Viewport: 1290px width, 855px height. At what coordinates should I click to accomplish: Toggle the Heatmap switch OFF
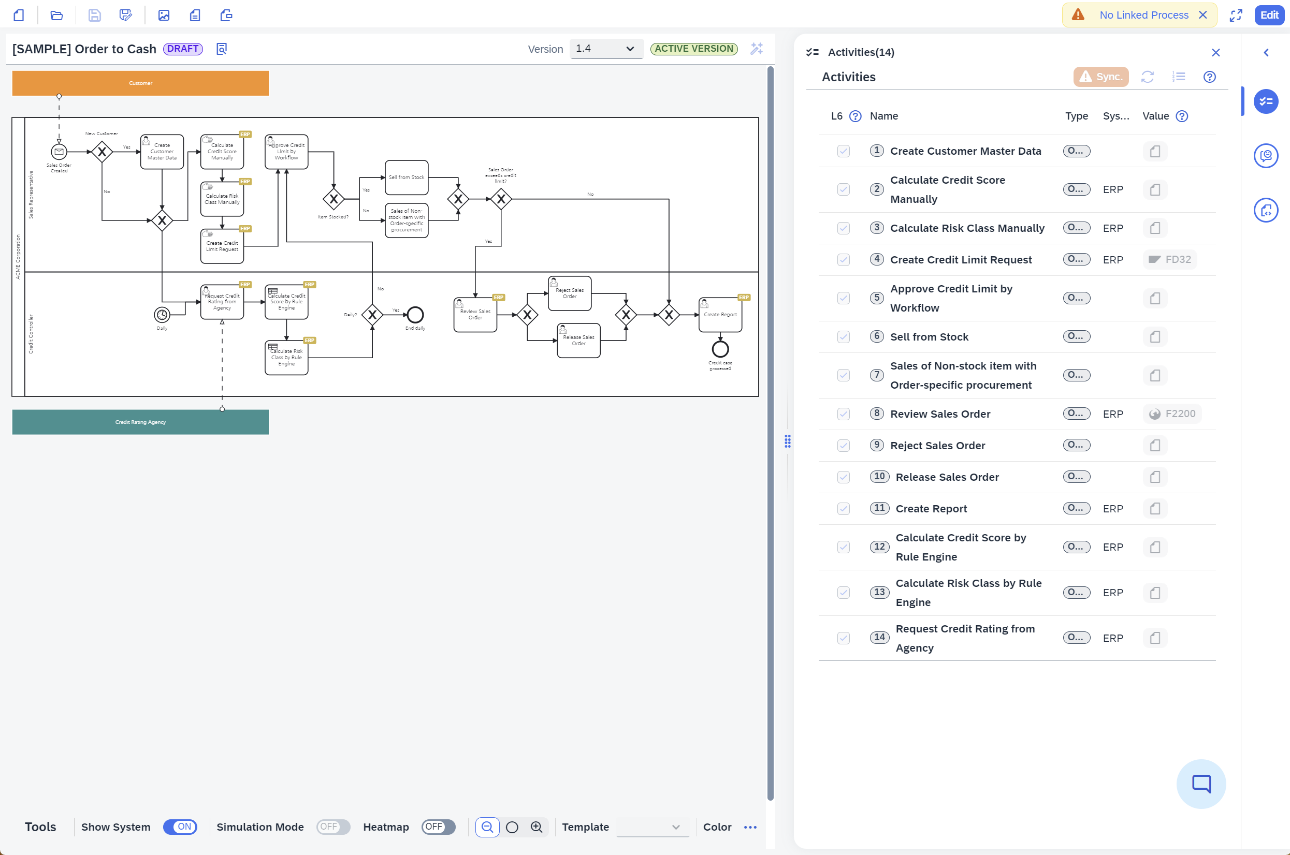(436, 828)
